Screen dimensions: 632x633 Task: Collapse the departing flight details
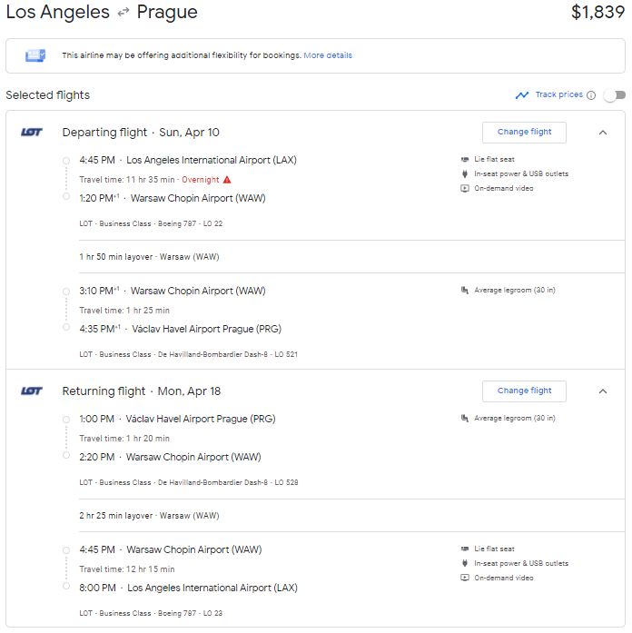(x=603, y=133)
